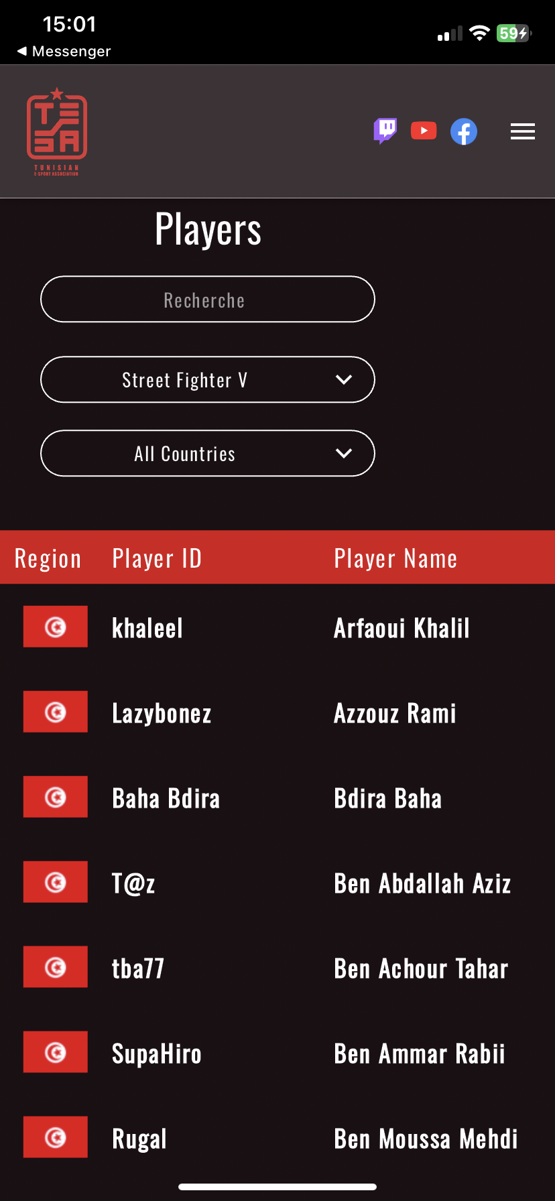Click the Region column header
The image size is (555, 1201).
(48, 558)
